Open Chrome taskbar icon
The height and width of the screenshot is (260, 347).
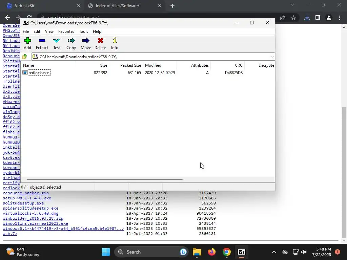pos(227,252)
